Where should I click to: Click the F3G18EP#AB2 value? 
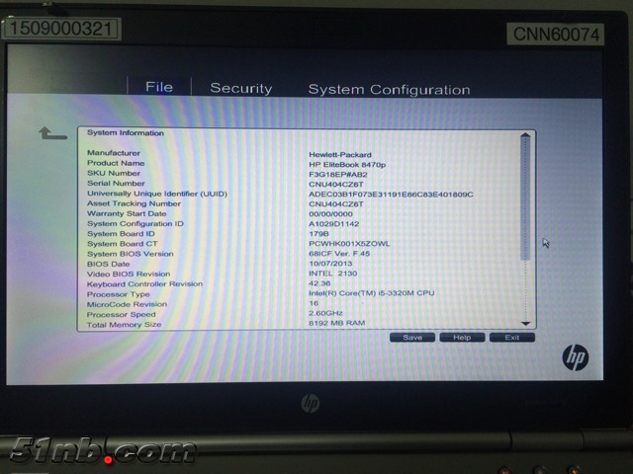338,175
